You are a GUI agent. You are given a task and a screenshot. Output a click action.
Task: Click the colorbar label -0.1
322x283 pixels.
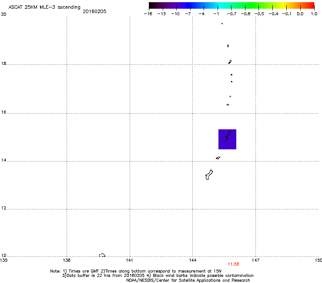point(287,14)
